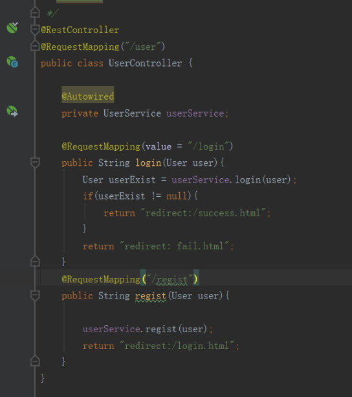
Task: Collapse the regist method using its fold arrow
Action: tap(35, 295)
